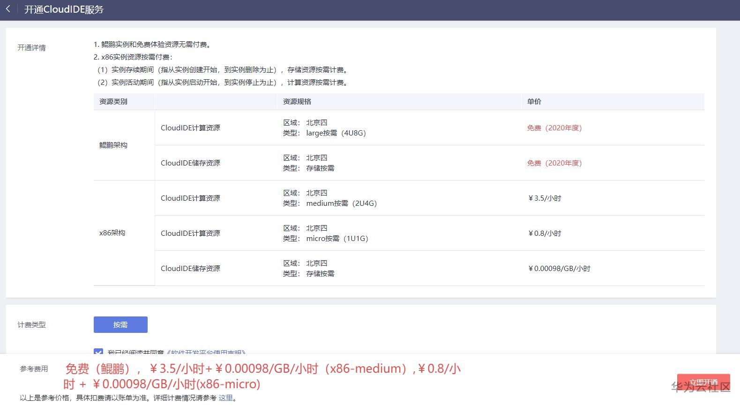Viewport: 740px width, 406px height.
Task: Click the ¥3.5/小时 price
Action: click(x=544, y=198)
